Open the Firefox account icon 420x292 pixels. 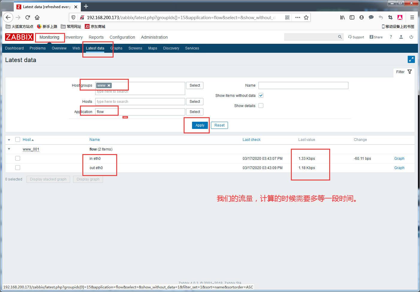tap(362, 17)
